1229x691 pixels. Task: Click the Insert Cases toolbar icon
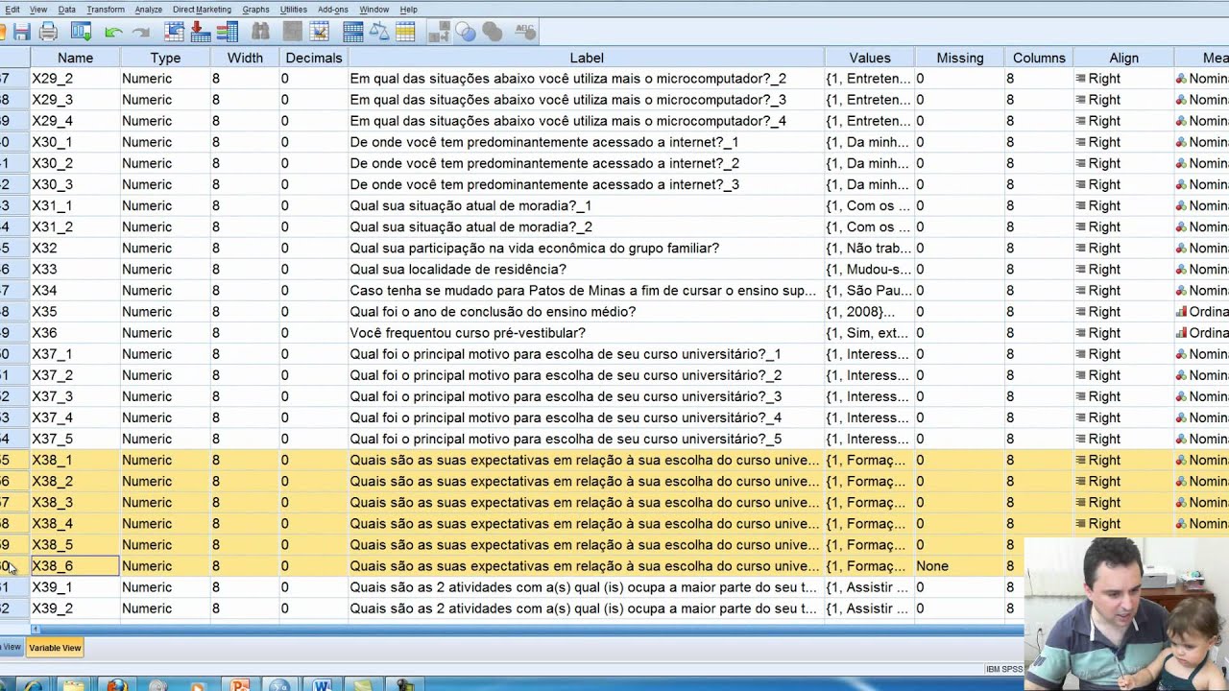pos(293,32)
